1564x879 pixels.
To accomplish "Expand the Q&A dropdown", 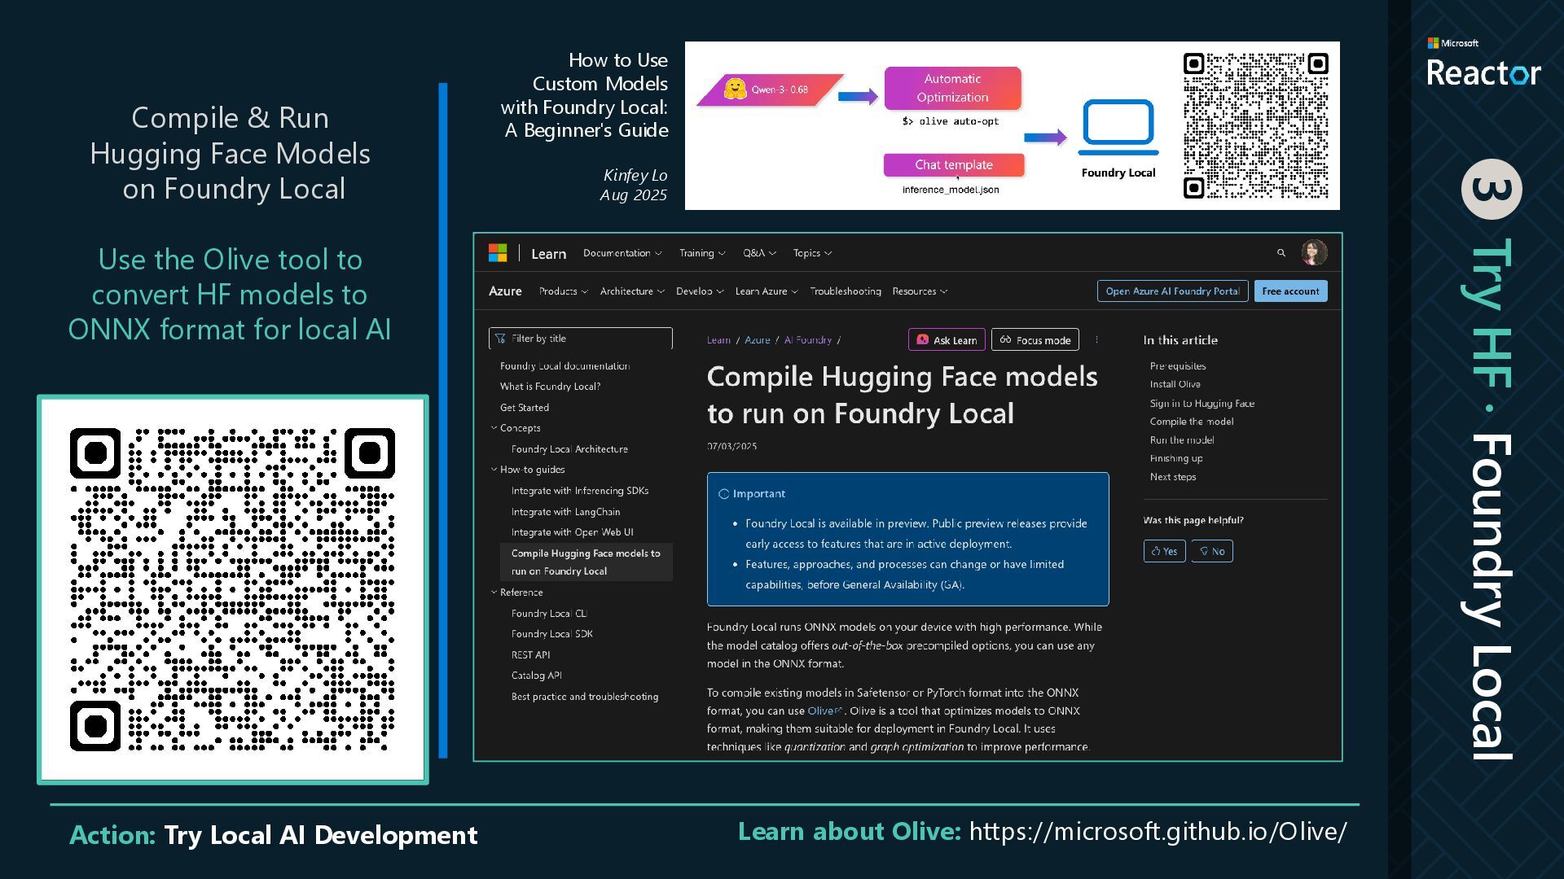I will (759, 253).
